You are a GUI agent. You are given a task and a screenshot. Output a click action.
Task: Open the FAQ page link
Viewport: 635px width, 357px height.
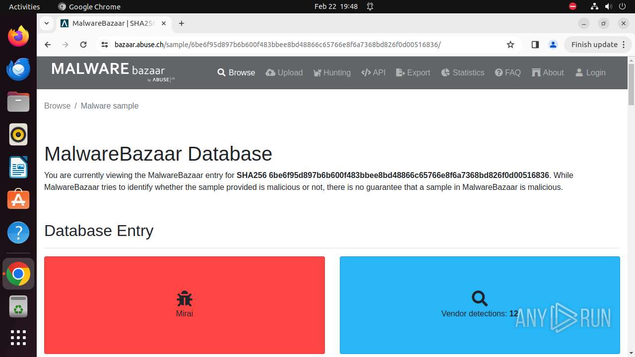(x=508, y=72)
